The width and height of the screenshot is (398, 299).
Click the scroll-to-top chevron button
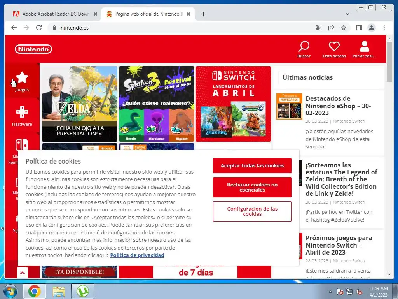(23, 273)
